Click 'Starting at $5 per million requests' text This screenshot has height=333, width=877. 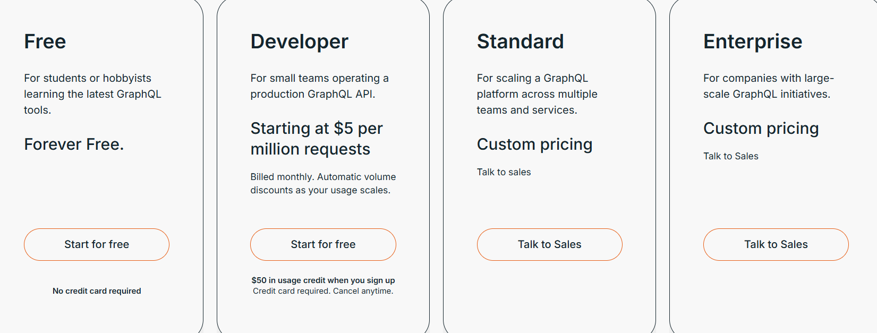pyautogui.click(x=317, y=138)
